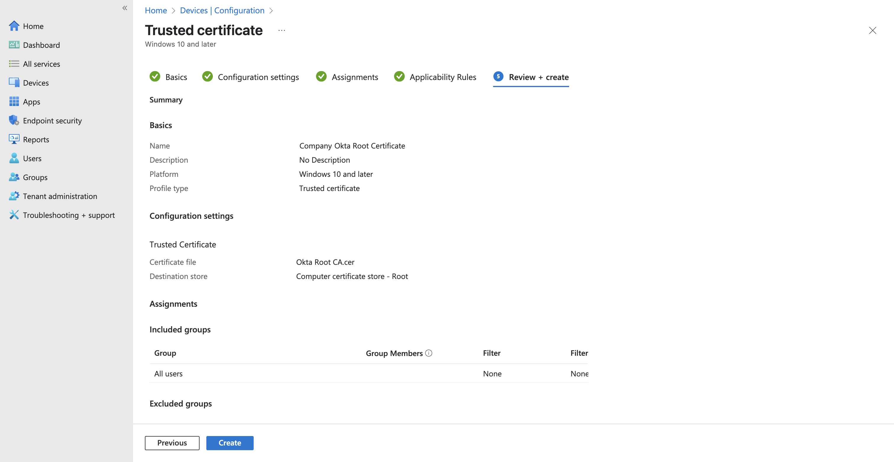Open Devices | Configuration breadcrumb link
The image size is (894, 462).
pyautogui.click(x=222, y=10)
